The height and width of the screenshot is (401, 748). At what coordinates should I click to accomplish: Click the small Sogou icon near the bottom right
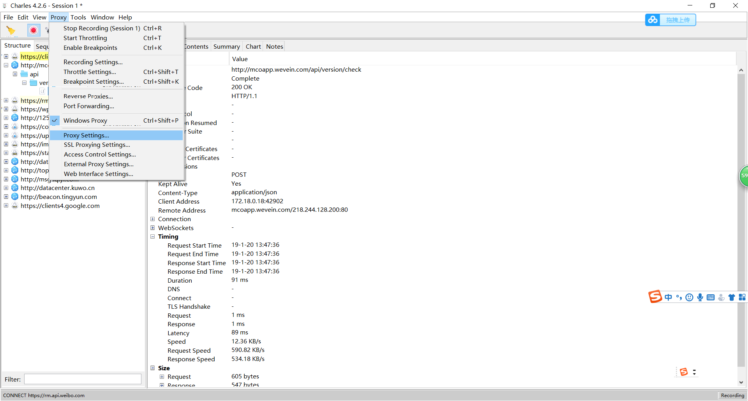click(x=684, y=372)
